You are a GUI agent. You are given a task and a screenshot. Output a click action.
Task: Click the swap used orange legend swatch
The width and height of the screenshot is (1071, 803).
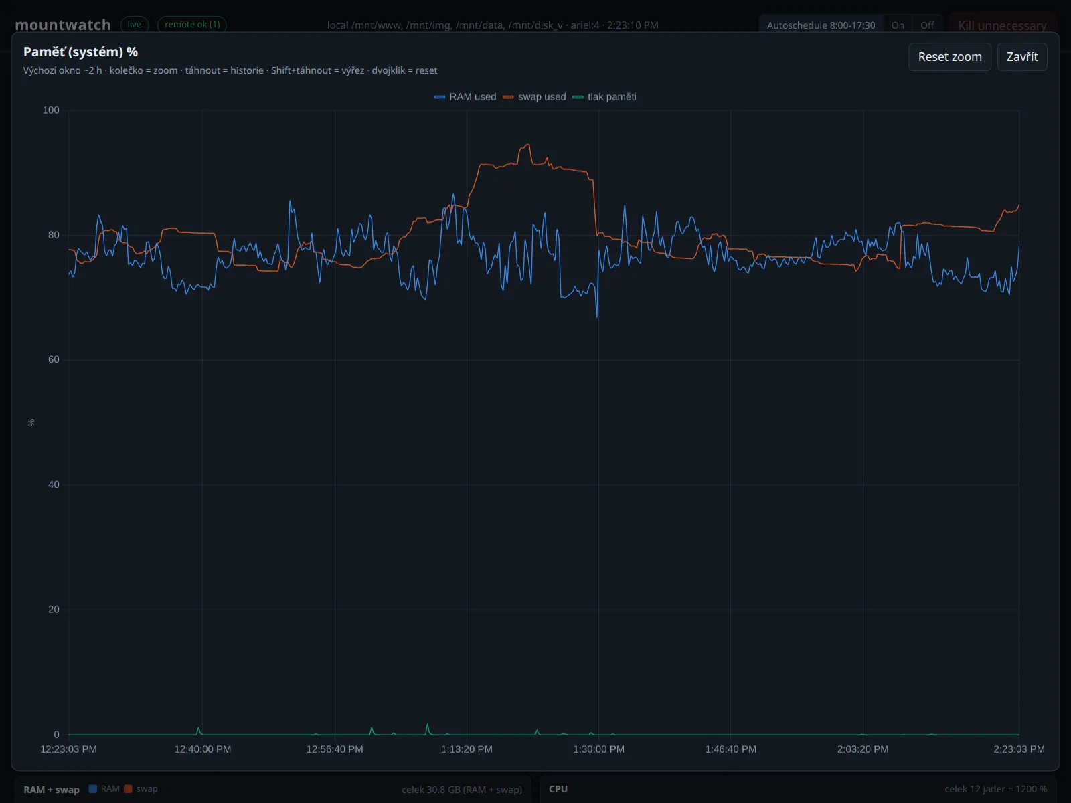[509, 97]
